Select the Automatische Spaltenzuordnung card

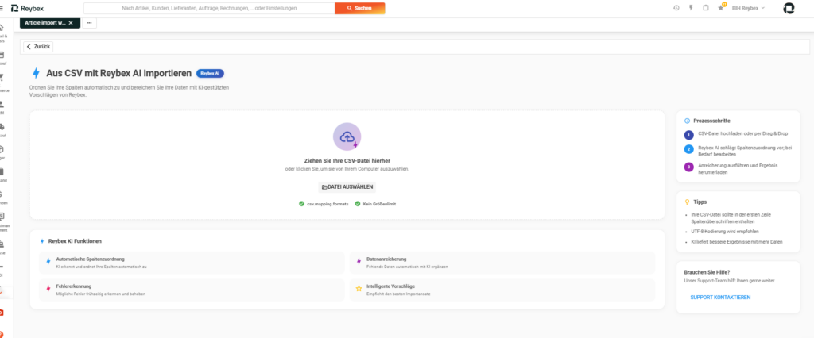tap(192, 263)
